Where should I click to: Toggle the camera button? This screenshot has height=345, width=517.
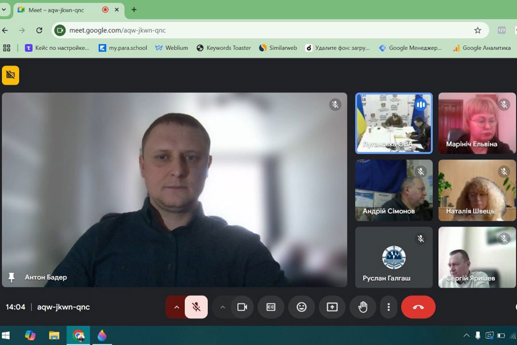[x=242, y=307]
